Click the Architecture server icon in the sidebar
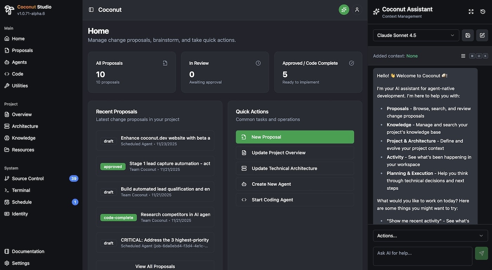This screenshot has height=270, width=492. [7, 126]
